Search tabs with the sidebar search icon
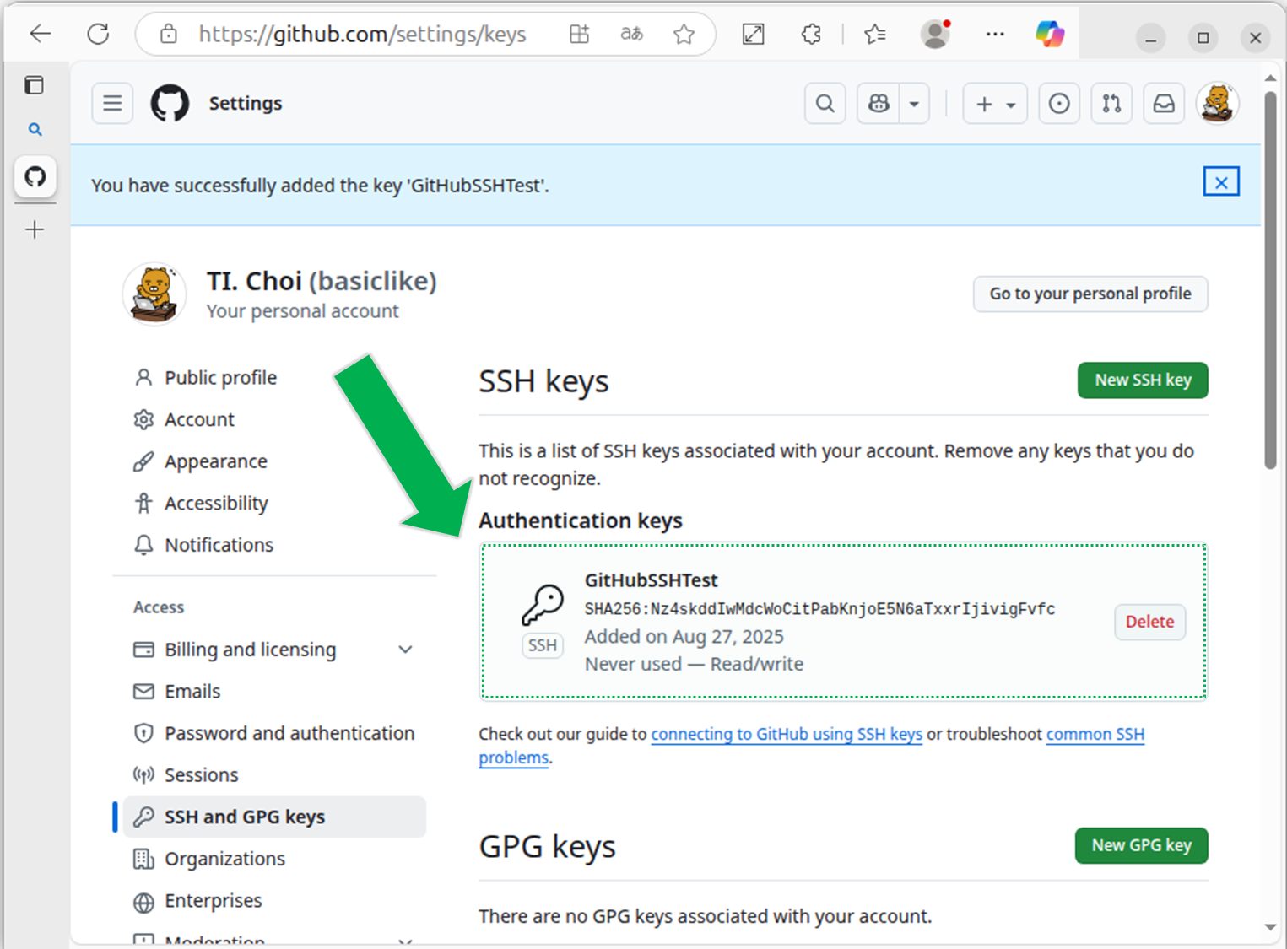This screenshot has width=1287, height=949. coord(35,129)
